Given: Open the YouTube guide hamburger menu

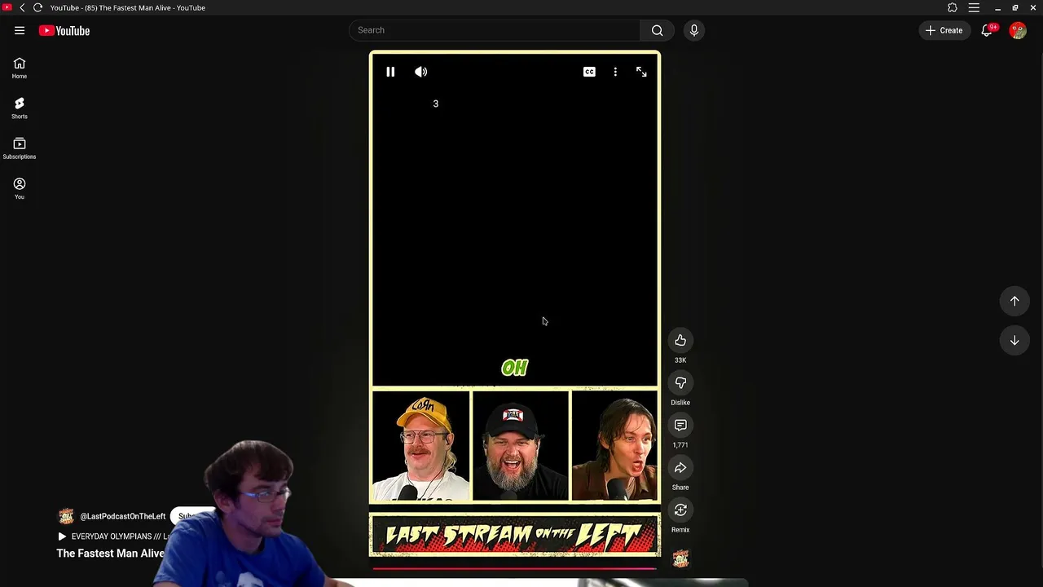Looking at the screenshot, I should pyautogui.click(x=20, y=30).
